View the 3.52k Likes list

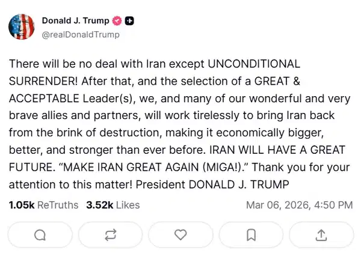coord(113,205)
